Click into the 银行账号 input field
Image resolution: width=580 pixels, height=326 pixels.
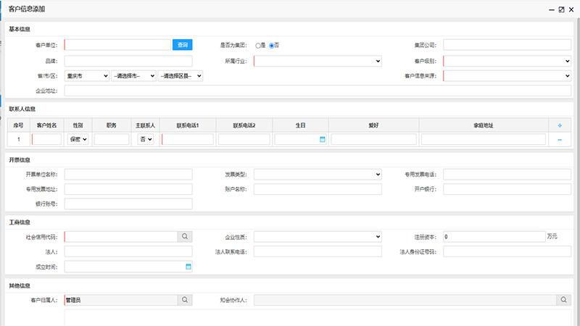(x=128, y=204)
